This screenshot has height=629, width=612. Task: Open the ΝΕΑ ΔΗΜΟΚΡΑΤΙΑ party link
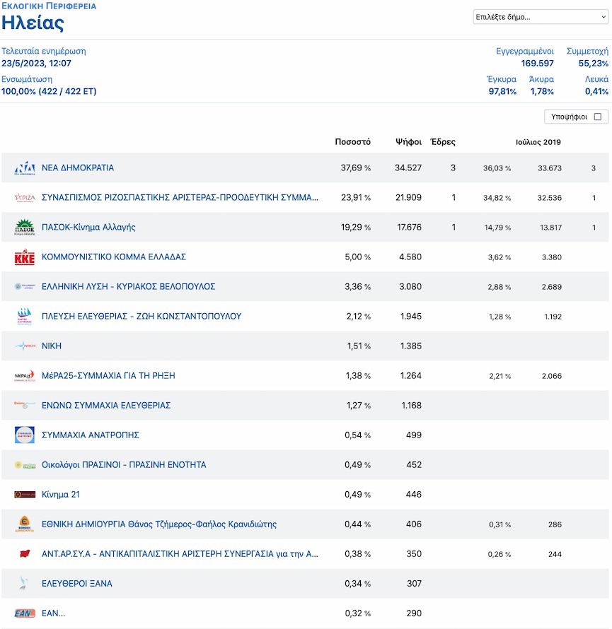point(78,167)
